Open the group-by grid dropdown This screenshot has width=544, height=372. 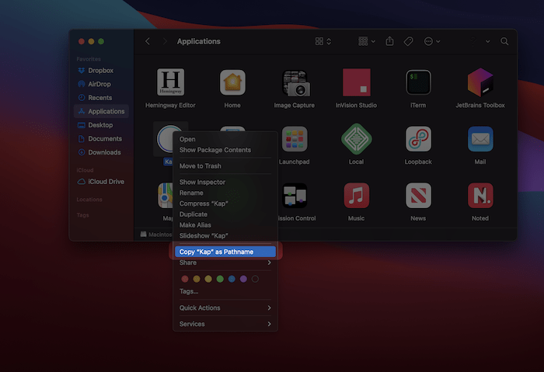pos(367,41)
